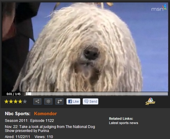The image size is (170, 139).
Task: Click the embed arrow icon button
Action: click(x=59, y=101)
